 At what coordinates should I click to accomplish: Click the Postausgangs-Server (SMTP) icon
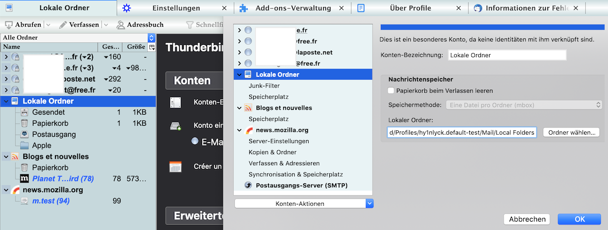pos(248,185)
